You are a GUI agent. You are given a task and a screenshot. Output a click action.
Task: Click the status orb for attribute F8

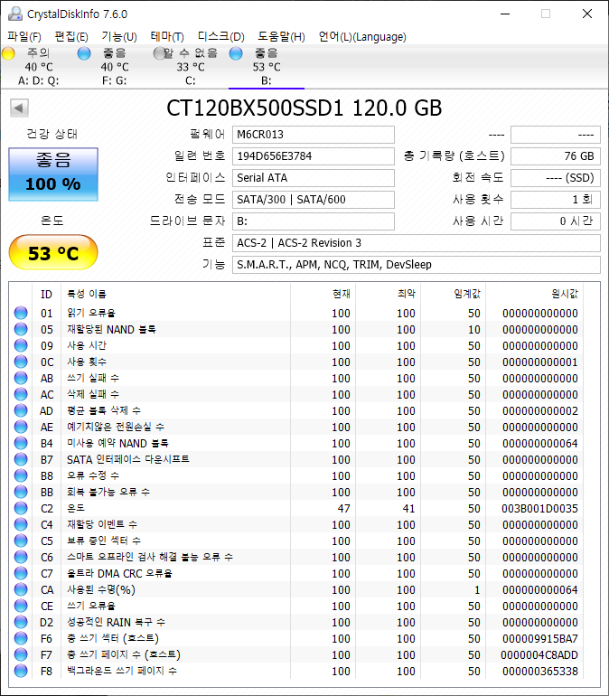click(x=21, y=671)
